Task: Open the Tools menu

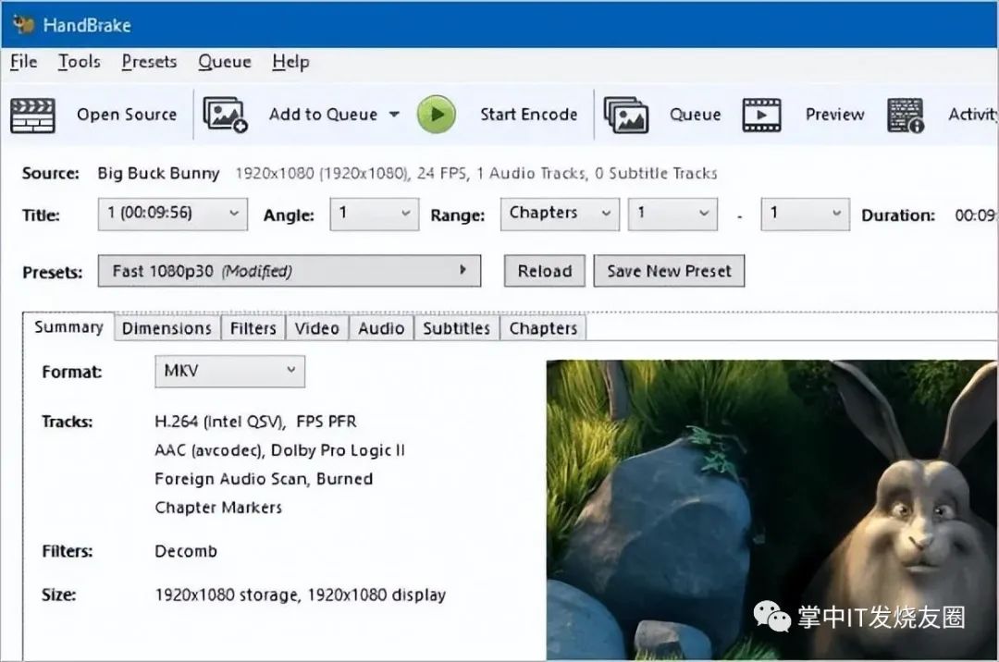Action: (79, 62)
